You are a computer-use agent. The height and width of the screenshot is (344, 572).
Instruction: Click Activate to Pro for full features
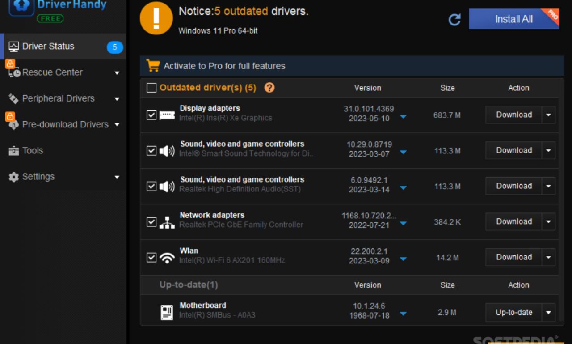tap(224, 66)
